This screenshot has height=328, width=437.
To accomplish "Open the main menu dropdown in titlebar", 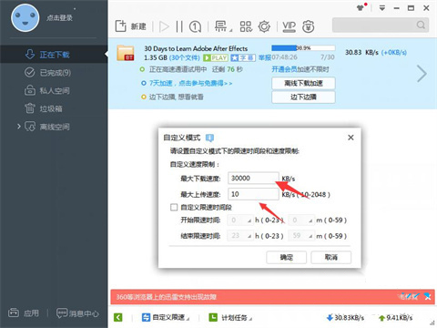I will [x=382, y=8].
